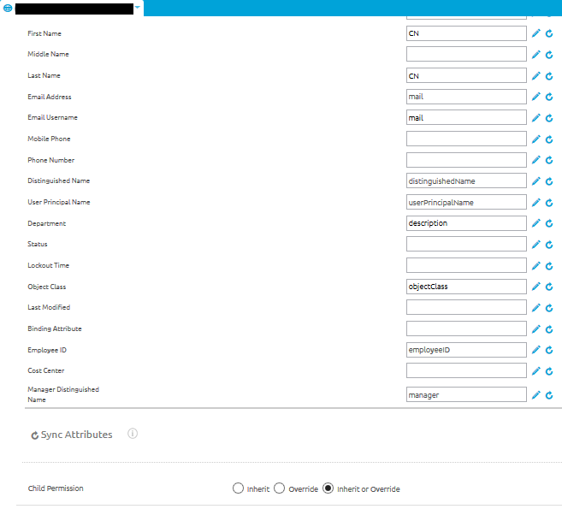Click the pencil icon for Distinguished Name
Image resolution: width=562 pixels, height=509 pixels.
click(536, 181)
